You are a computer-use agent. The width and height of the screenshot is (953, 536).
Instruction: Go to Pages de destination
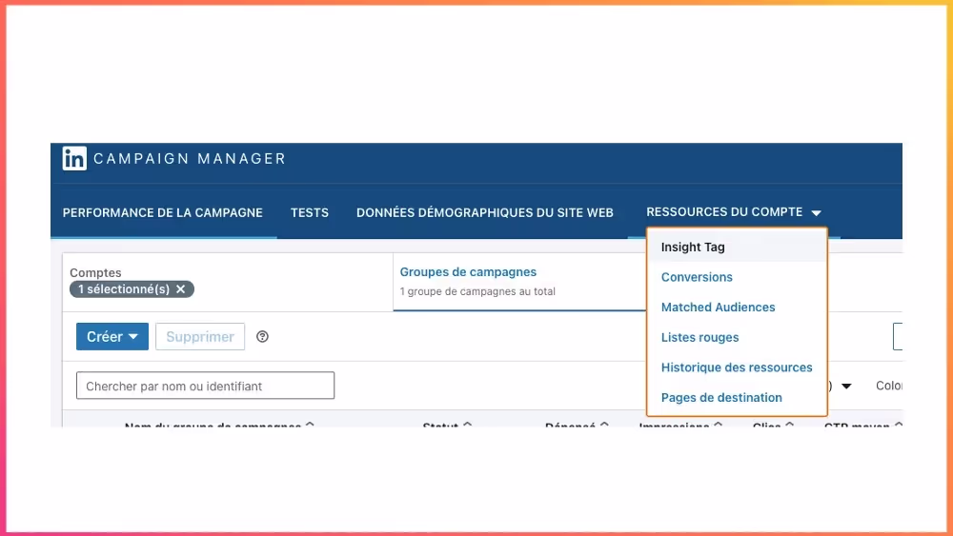[x=721, y=398]
